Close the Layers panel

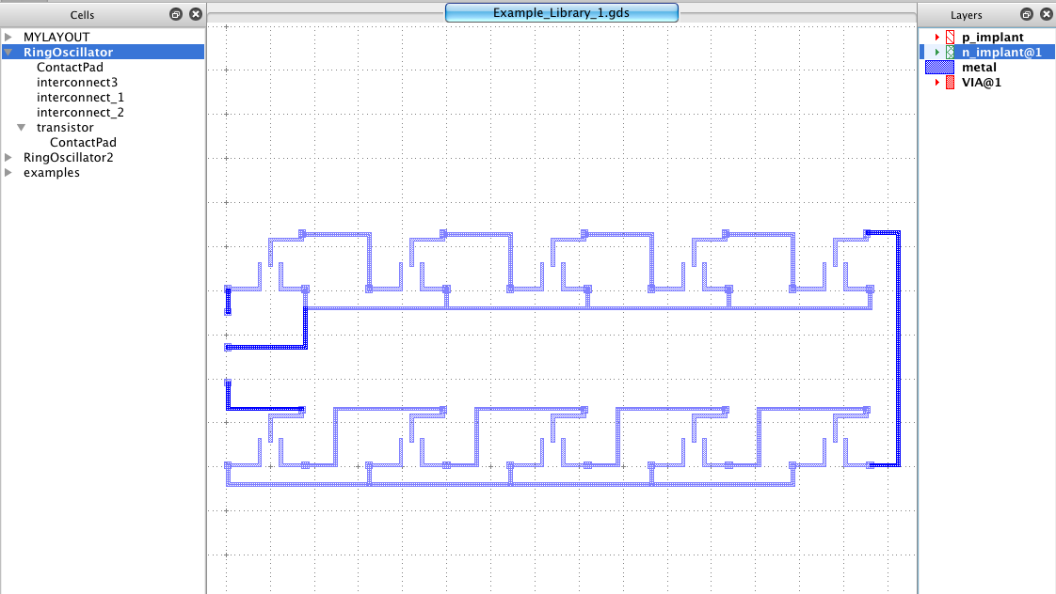[x=1046, y=14]
